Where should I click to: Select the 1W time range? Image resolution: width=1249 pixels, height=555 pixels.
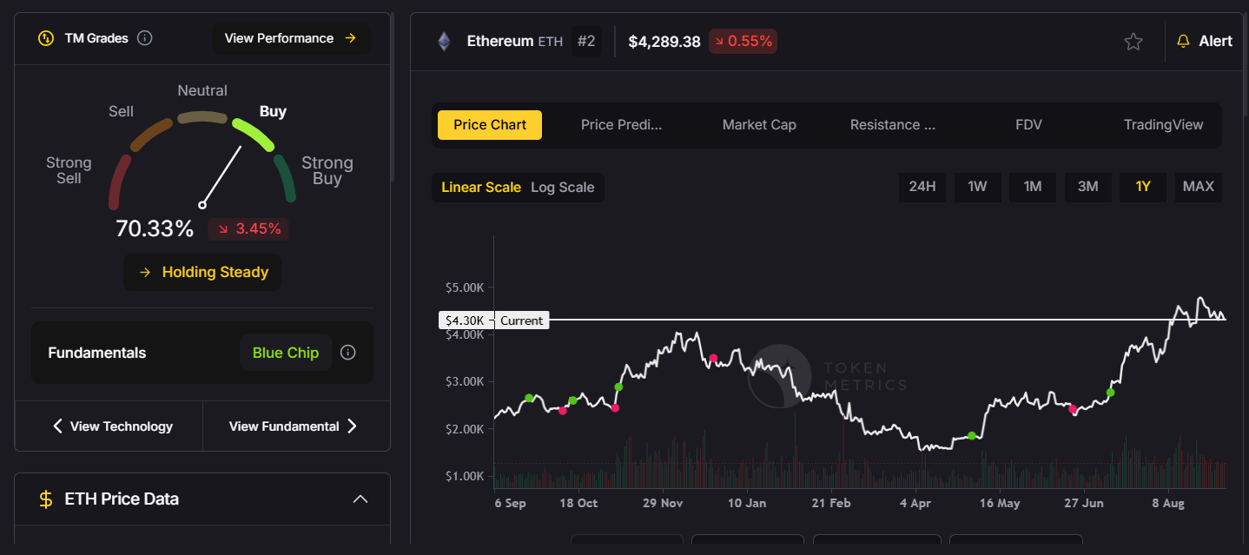(977, 187)
